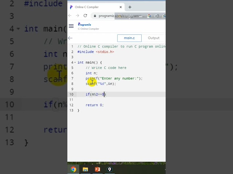Image resolution: width=233 pixels, height=174 pixels.
Task: Click the printf Enter any number line
Action: (114, 78)
